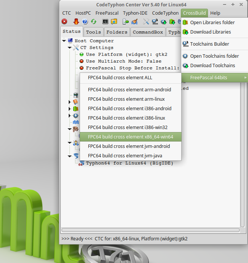Select FPC64 build cross element ALL
Viewport: 248px width, 263px height.
coord(131,78)
